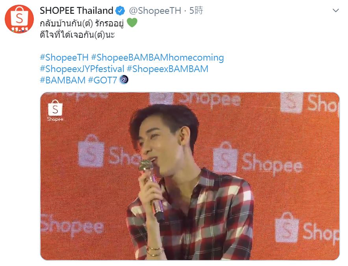This screenshot has width=348, height=266.
Task: Open hashtag #BAMBAM
Action: tap(63, 80)
